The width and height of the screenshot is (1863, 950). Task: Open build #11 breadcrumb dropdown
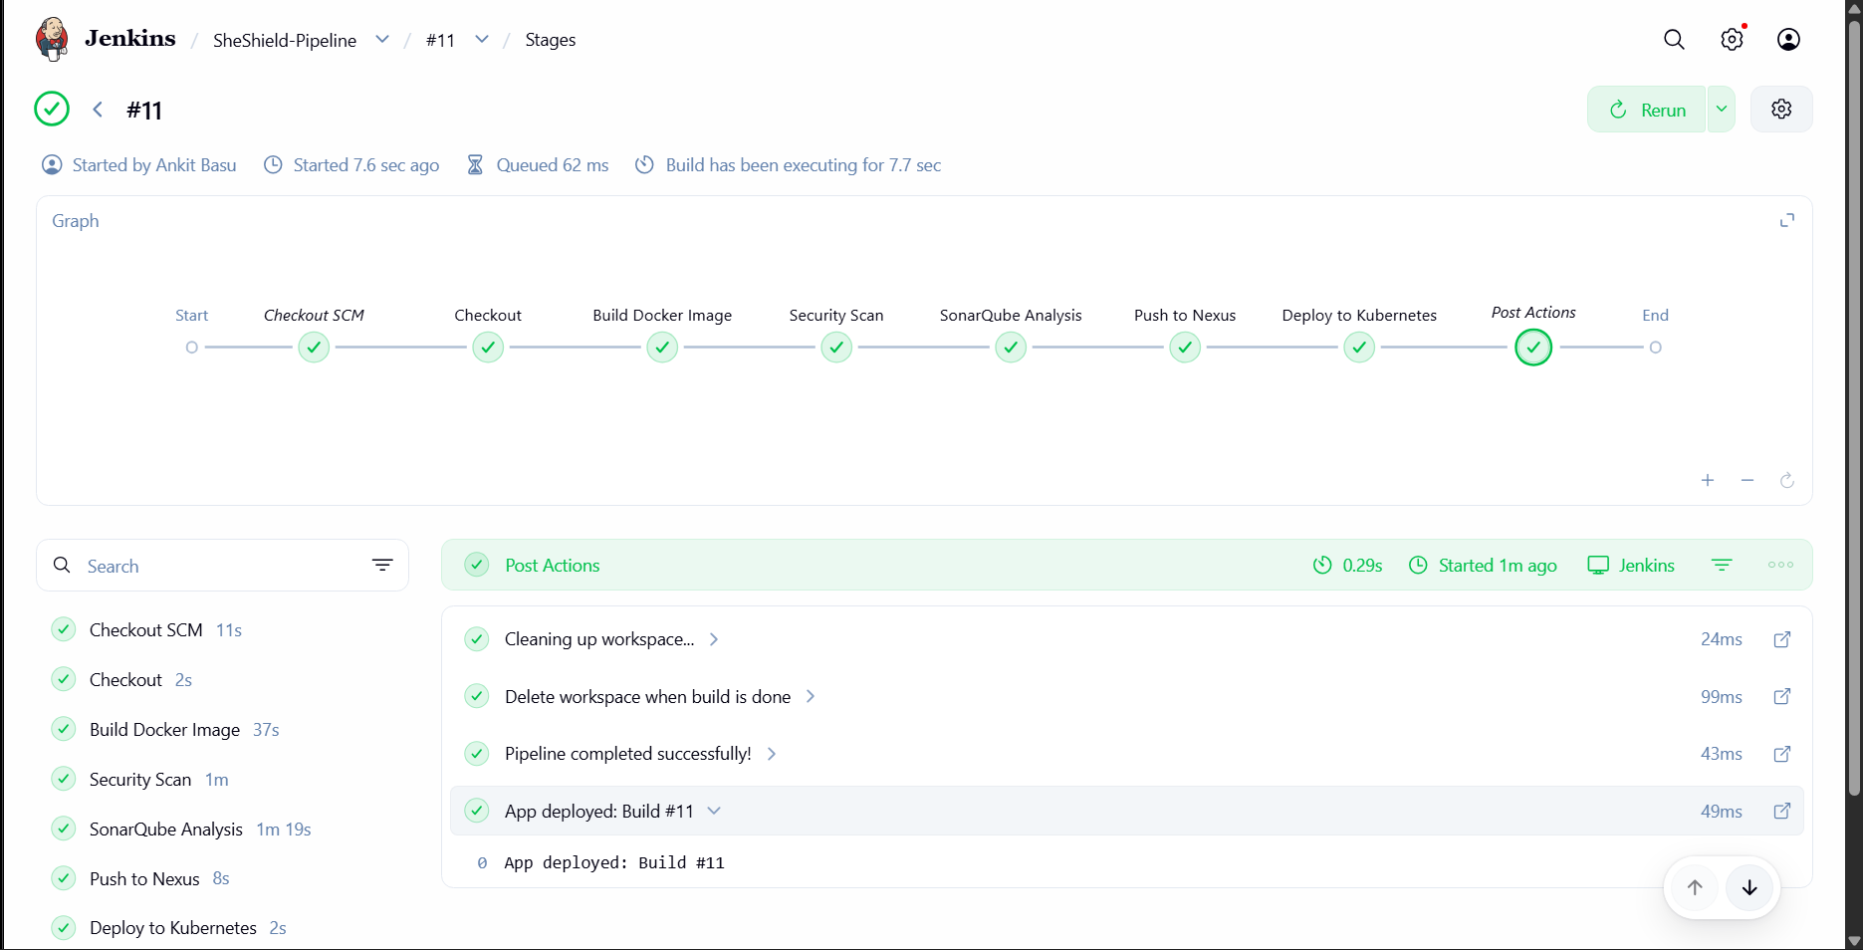[482, 40]
